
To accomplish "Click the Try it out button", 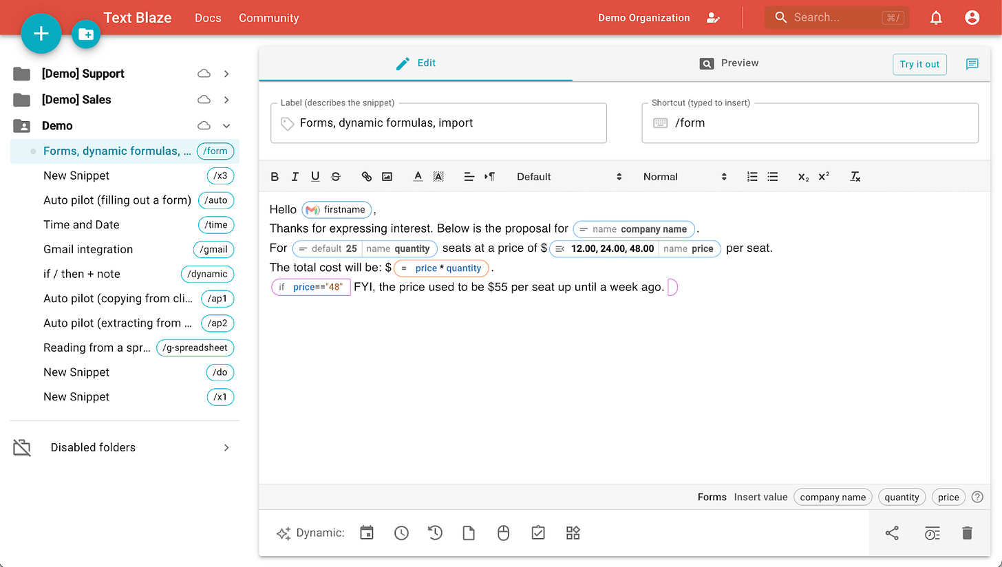I will [919, 64].
